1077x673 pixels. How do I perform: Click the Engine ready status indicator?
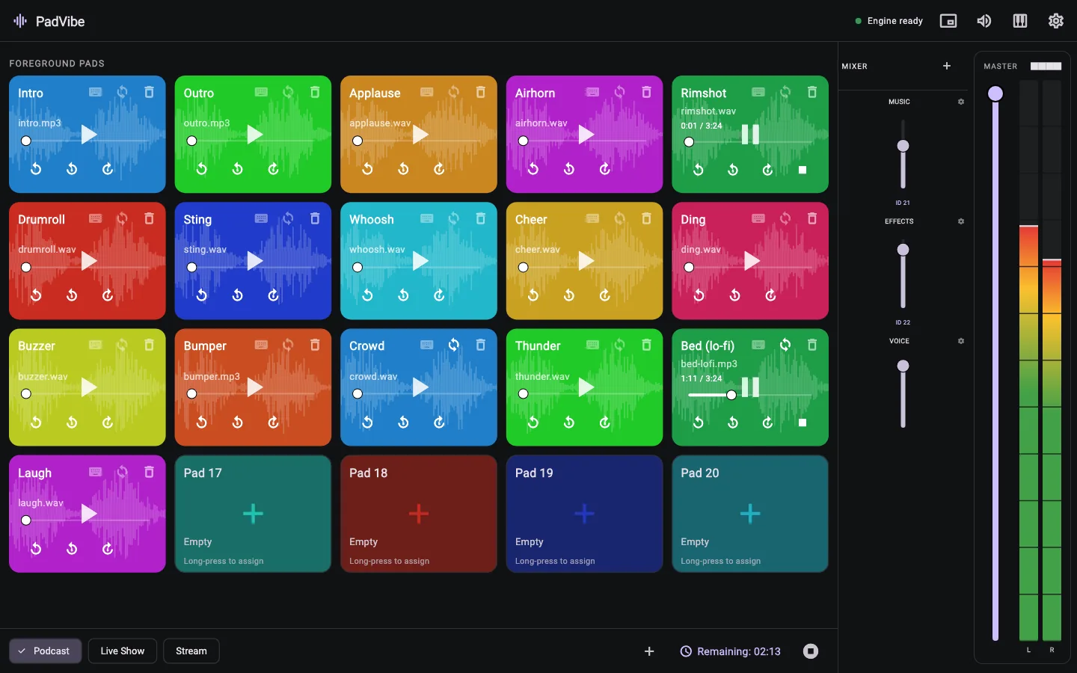pyautogui.click(x=889, y=21)
